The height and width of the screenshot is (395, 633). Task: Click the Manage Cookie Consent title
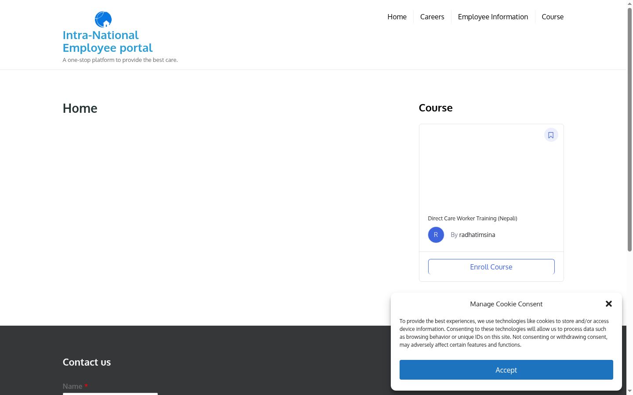click(x=506, y=304)
